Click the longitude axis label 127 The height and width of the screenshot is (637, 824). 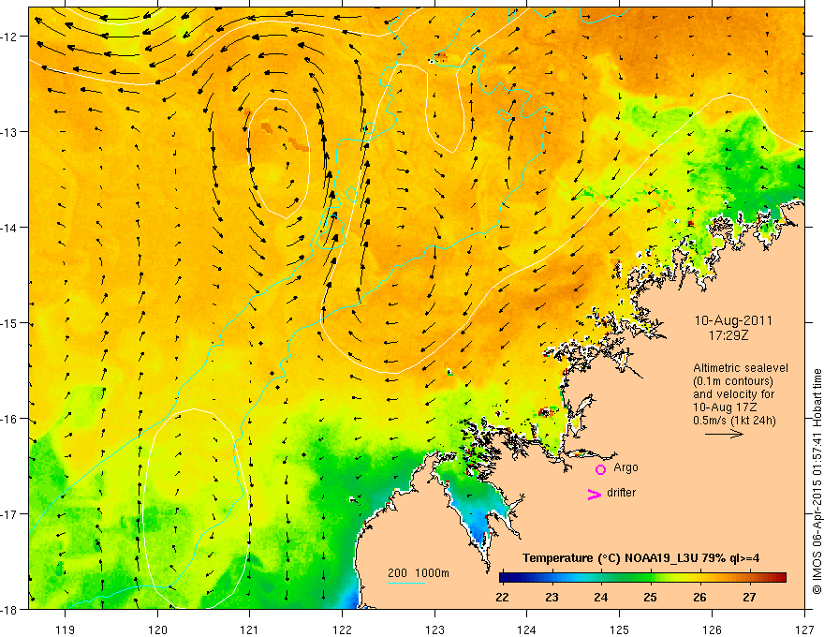click(804, 630)
